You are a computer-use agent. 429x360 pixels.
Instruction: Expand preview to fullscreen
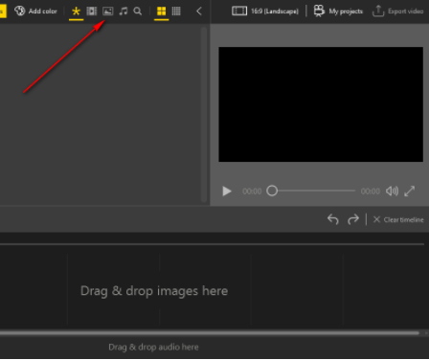tap(410, 191)
